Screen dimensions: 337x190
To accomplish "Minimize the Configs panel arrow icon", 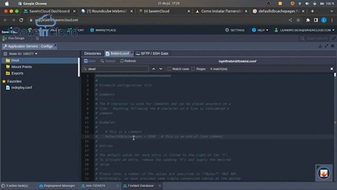I will pos(320,46).
